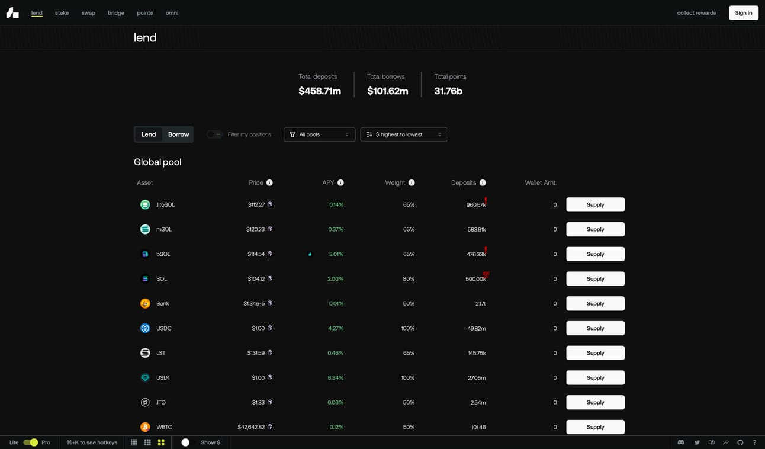Click collect rewards link
765x449 pixels.
(696, 13)
